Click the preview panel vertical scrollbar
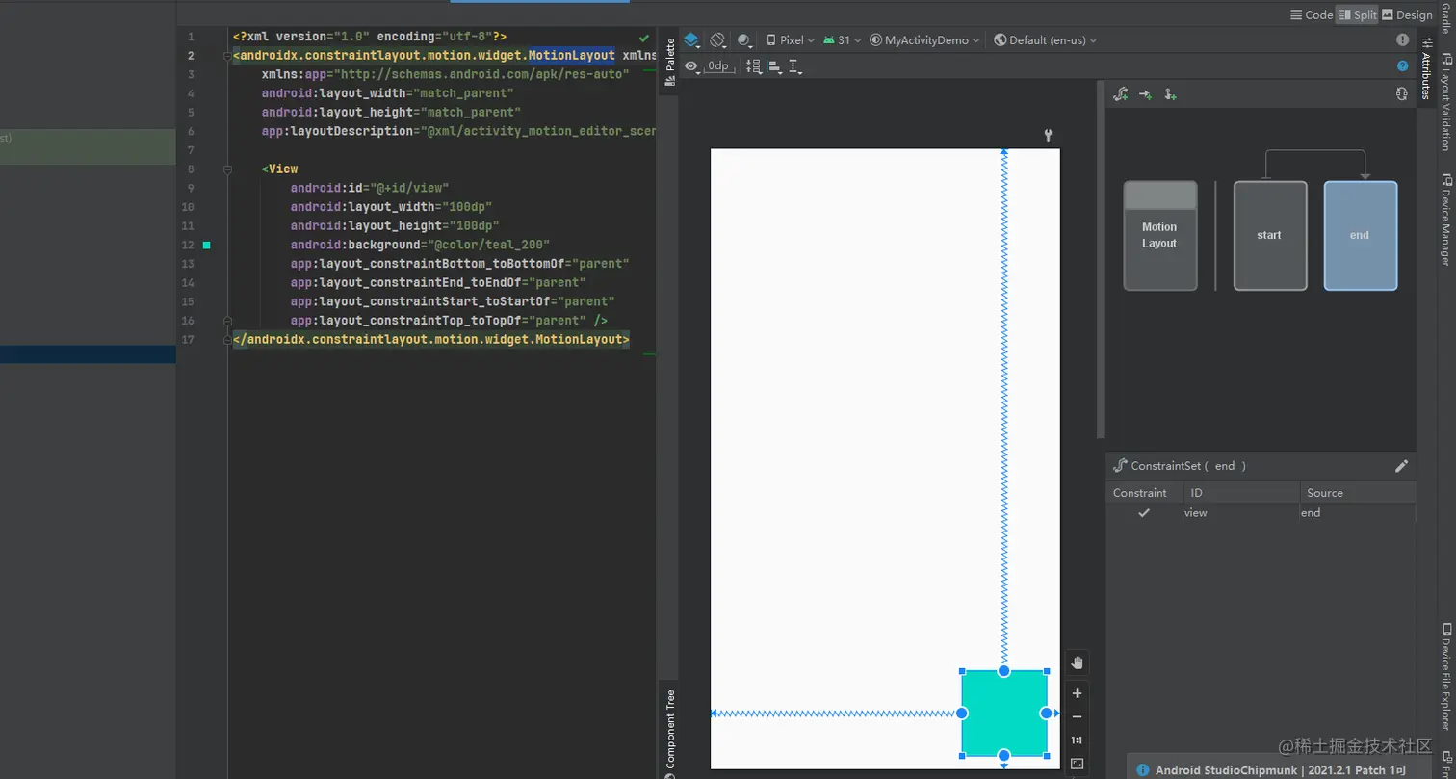Screen dimensions: 1456x779 coord(1101,260)
